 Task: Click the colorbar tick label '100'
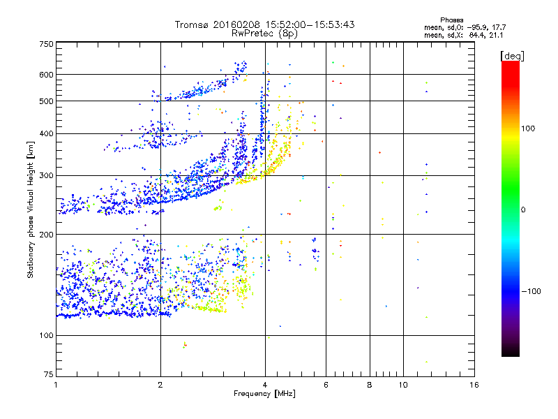(x=528, y=128)
